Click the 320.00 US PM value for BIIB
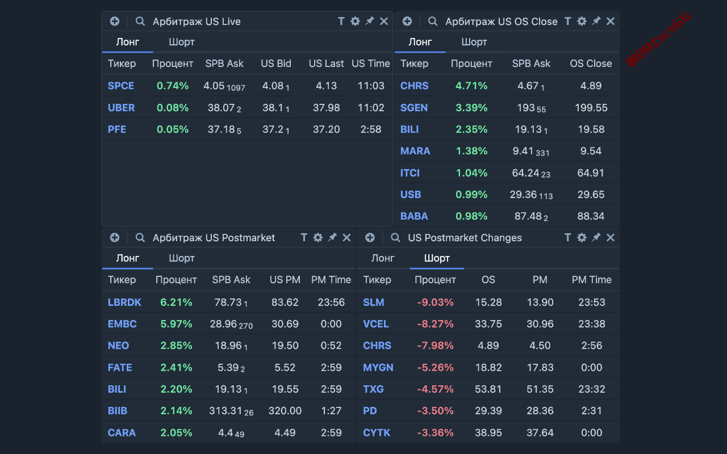 point(285,411)
